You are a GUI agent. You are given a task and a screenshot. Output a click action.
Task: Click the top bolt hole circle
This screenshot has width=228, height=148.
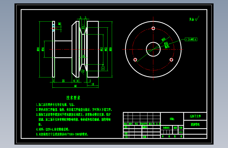(153, 28)
